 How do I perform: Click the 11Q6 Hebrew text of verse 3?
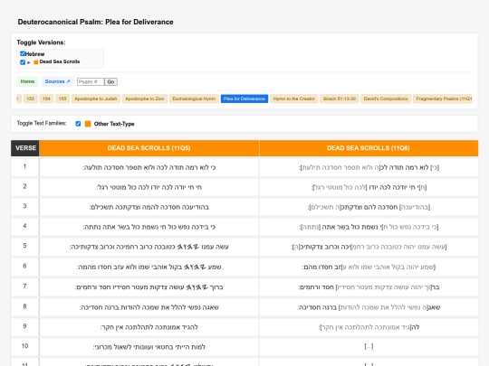click(369, 207)
